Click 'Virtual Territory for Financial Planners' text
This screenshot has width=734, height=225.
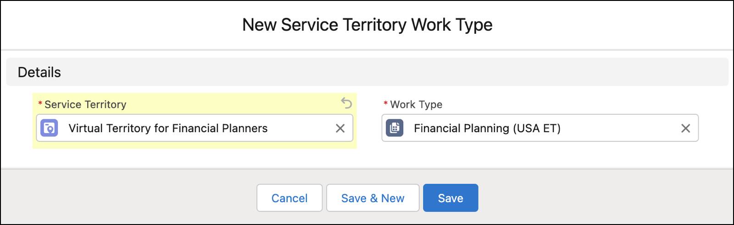click(168, 129)
